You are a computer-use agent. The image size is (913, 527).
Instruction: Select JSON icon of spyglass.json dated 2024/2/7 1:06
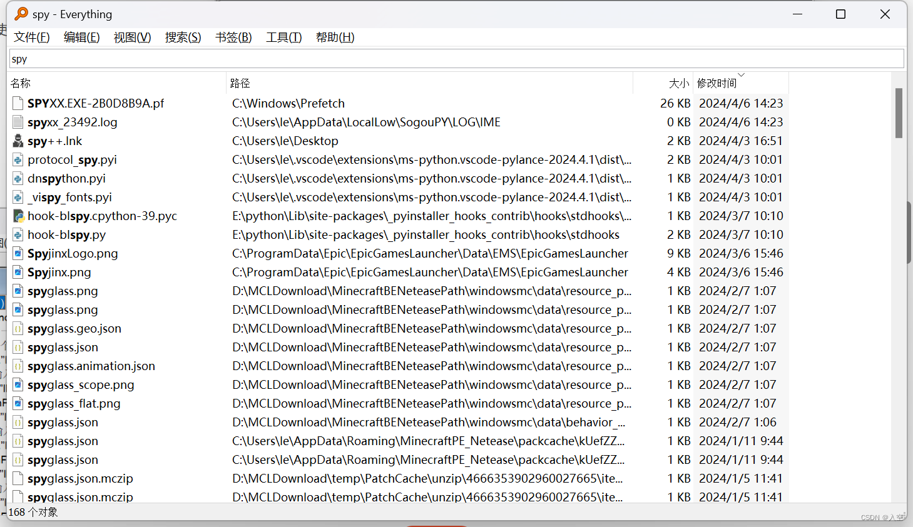pyautogui.click(x=18, y=422)
